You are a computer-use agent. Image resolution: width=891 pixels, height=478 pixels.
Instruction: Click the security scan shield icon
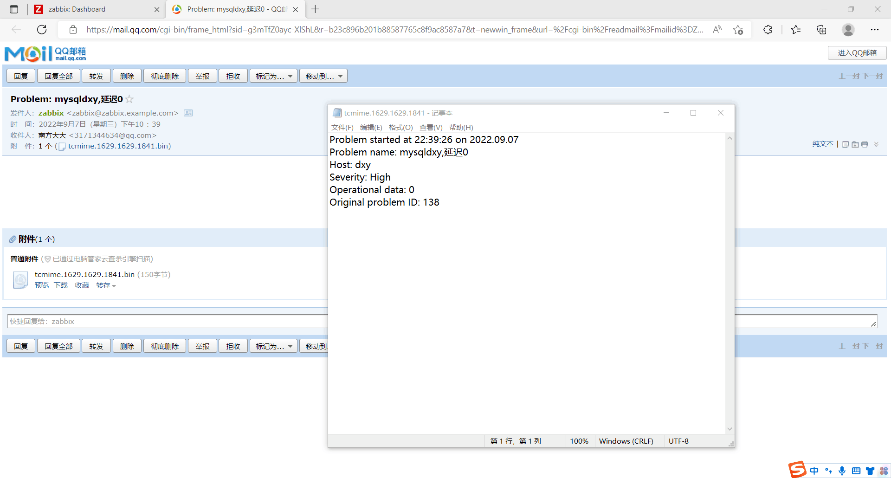coord(47,259)
